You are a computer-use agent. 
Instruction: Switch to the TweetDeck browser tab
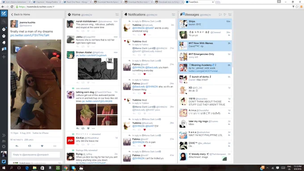(x=200, y=2)
